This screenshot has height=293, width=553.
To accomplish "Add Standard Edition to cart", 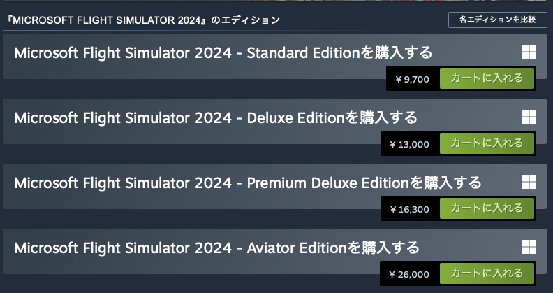I will coord(487,78).
